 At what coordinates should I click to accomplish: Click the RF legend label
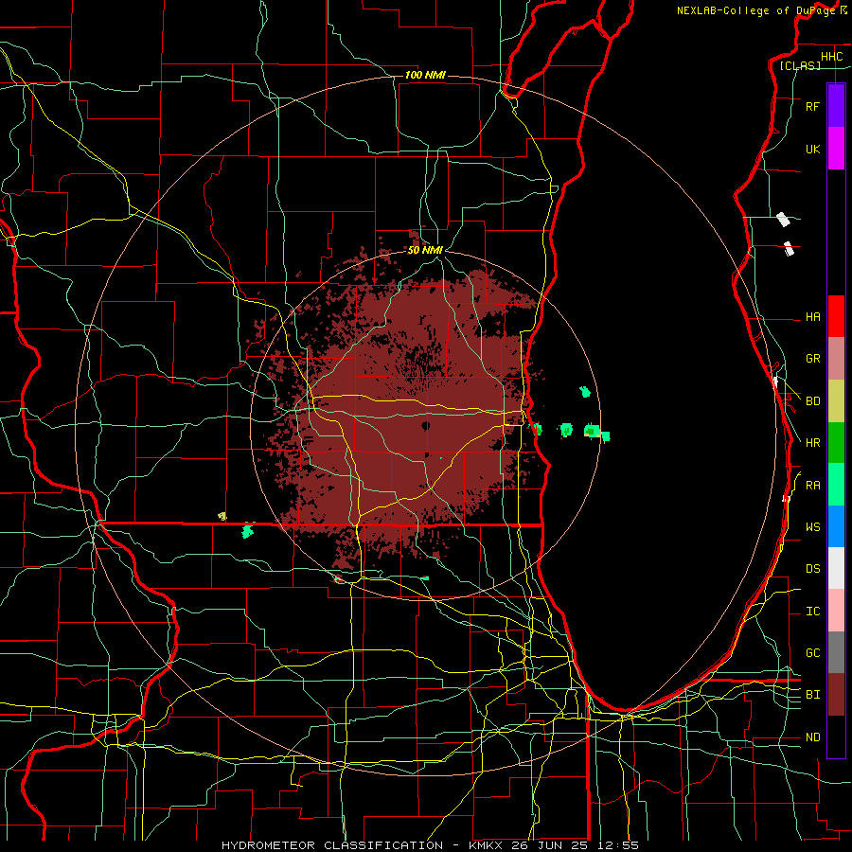pos(812,106)
